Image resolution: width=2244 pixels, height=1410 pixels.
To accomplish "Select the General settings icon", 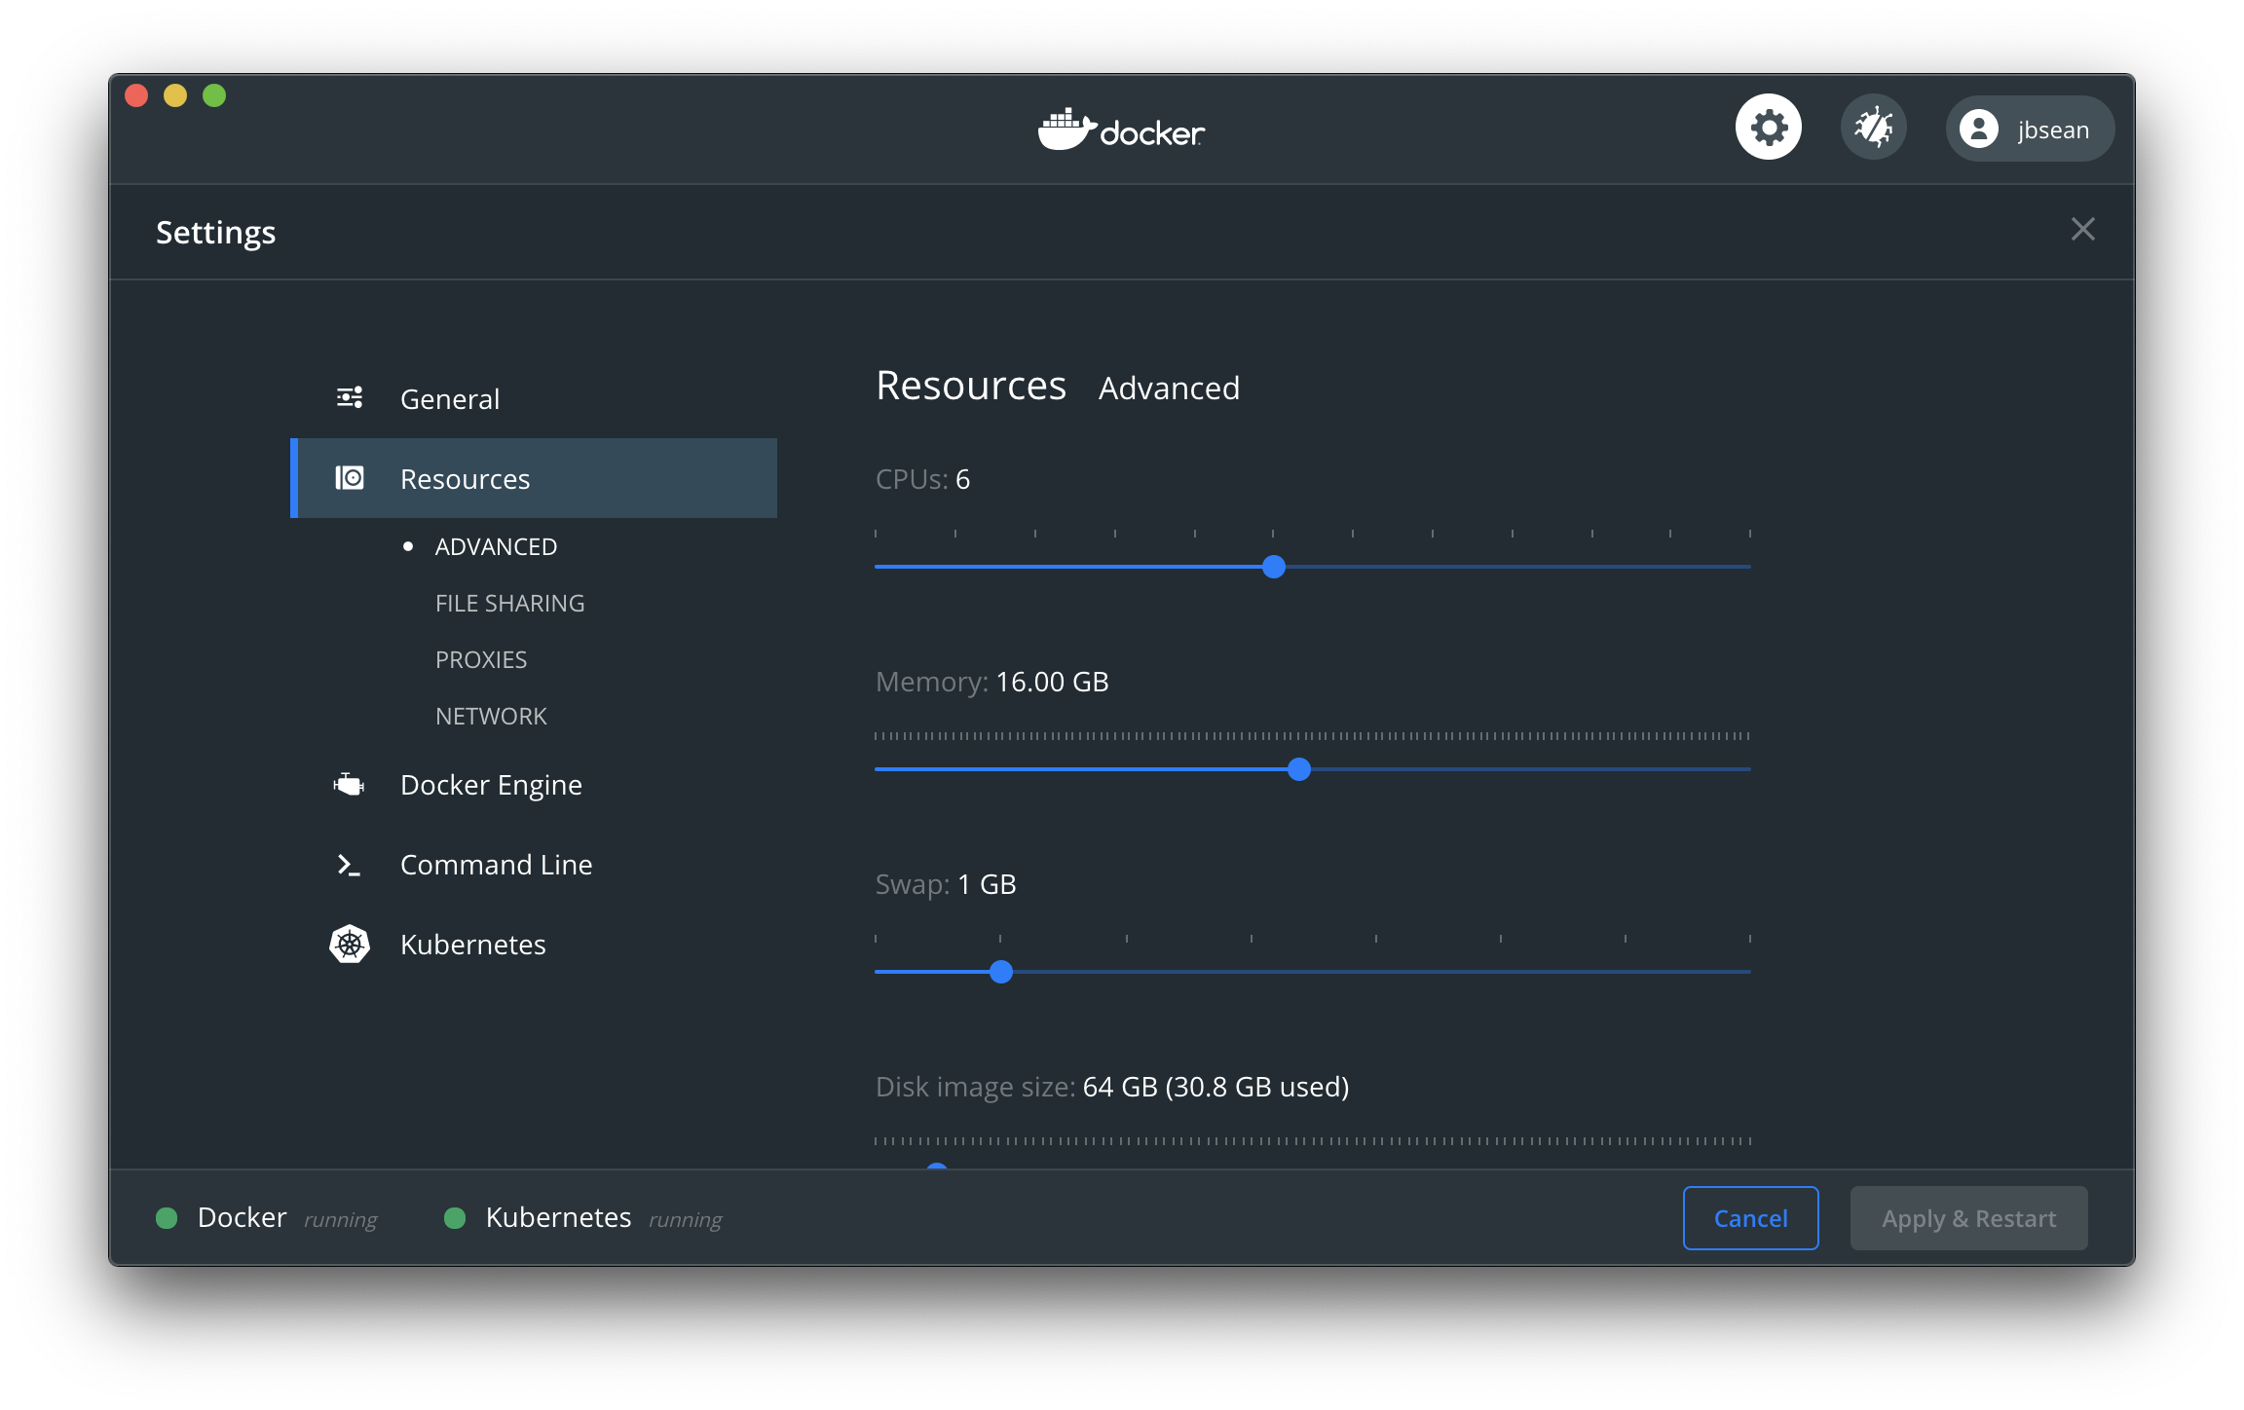I will click(348, 398).
